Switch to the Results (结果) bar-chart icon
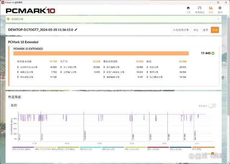The height and width of the screenshot is (164, 230). click(211, 9)
